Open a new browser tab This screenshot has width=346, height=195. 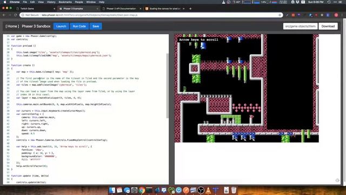pos(190,9)
